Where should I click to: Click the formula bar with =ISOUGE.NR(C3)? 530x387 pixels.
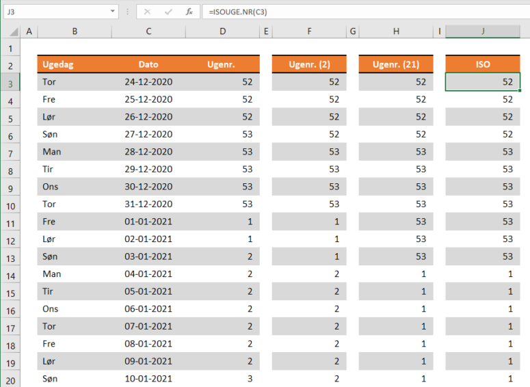(x=366, y=12)
